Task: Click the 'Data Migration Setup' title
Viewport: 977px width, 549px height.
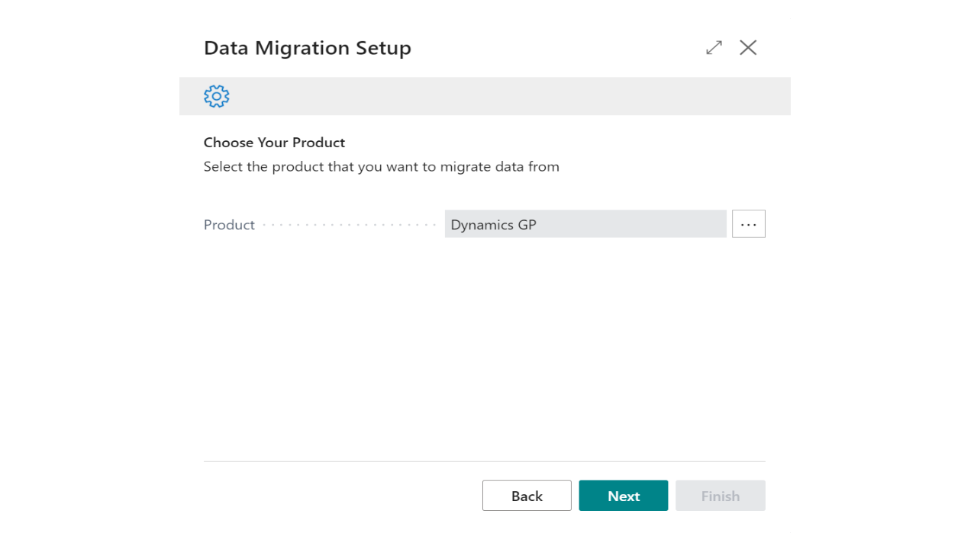Action: pyautogui.click(x=308, y=48)
